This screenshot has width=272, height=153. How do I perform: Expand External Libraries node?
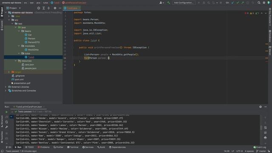coord(6,87)
